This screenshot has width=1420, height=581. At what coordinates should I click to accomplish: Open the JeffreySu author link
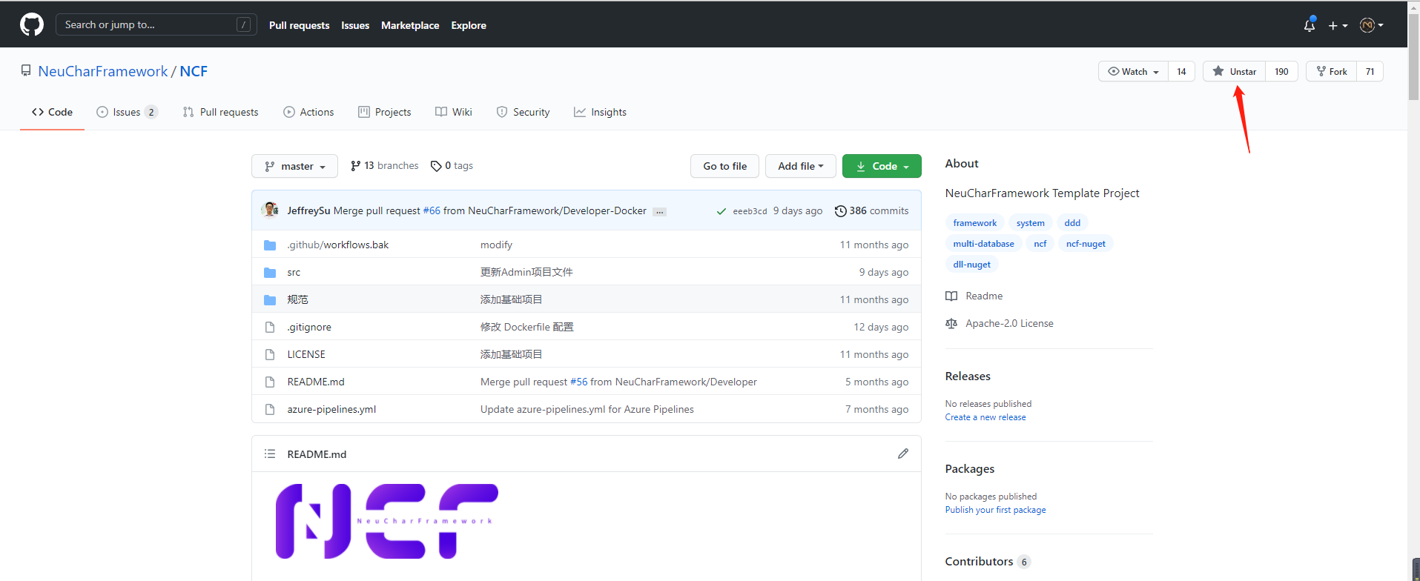pyautogui.click(x=308, y=210)
